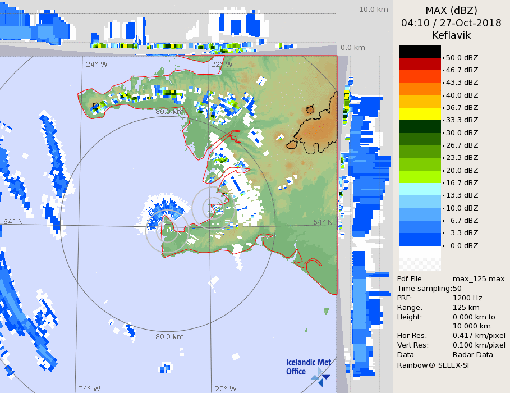Viewport: 510px width, 393px height.
Task: Click the MAX (dBZ) title
Action: (x=451, y=10)
